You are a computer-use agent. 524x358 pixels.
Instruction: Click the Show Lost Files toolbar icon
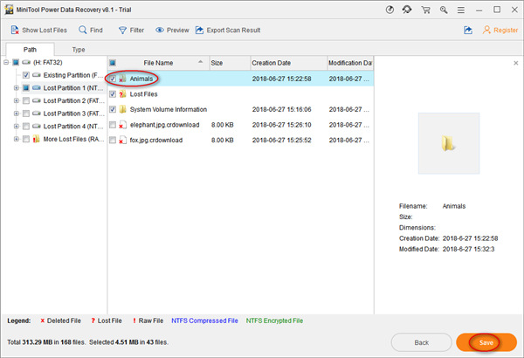tap(16, 30)
